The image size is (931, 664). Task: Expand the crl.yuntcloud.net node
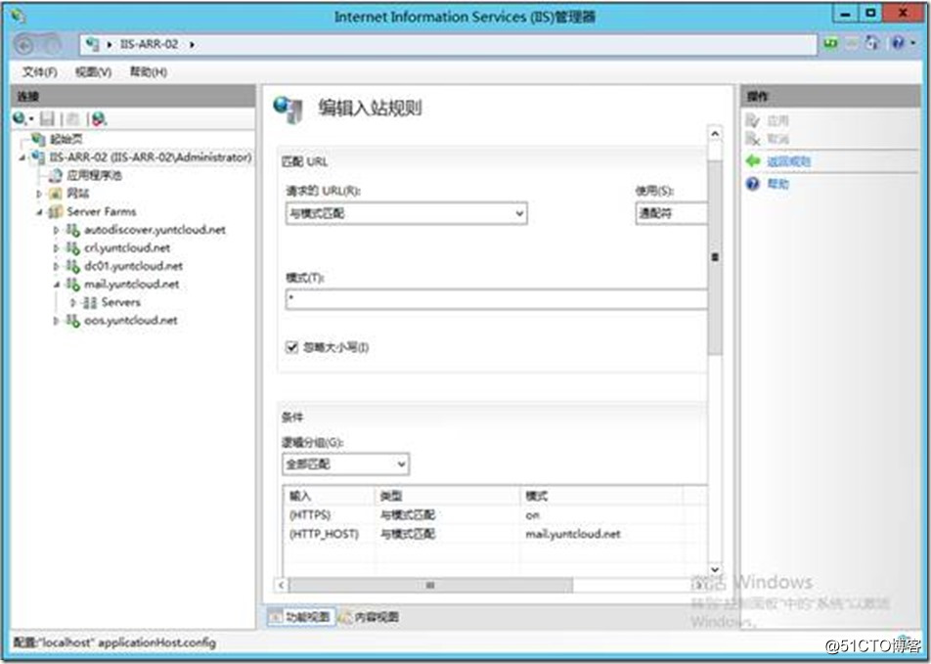57,248
